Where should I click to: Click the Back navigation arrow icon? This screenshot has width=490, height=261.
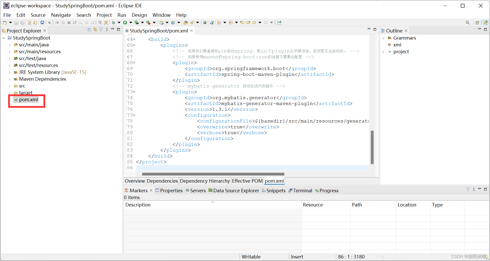coord(254,23)
